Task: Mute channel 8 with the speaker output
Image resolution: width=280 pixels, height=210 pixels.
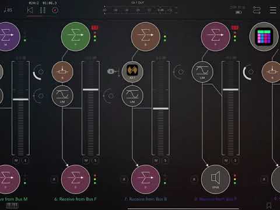Action: pos(226,160)
